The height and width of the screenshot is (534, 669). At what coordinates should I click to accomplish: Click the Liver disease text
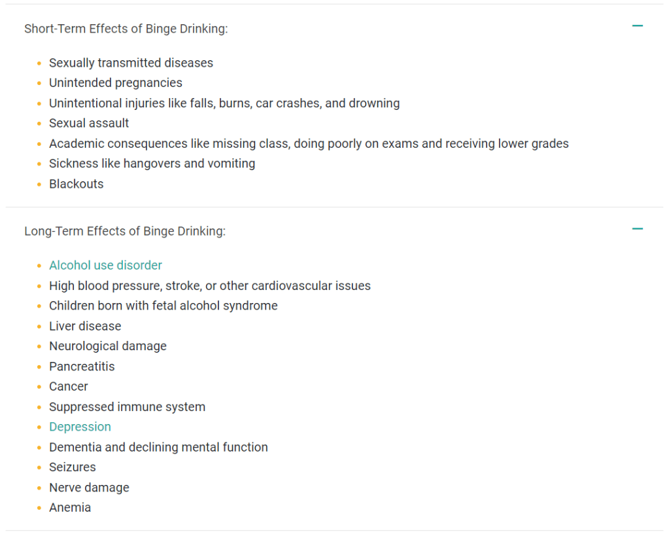coord(85,326)
